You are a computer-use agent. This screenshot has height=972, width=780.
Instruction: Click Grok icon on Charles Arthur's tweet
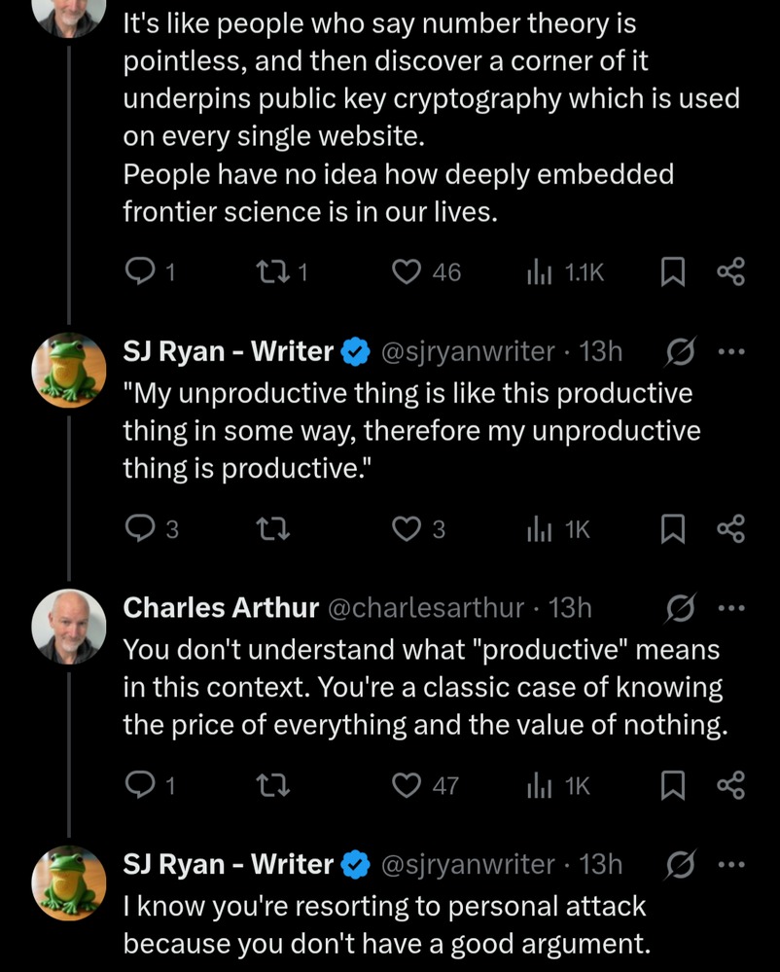click(680, 608)
